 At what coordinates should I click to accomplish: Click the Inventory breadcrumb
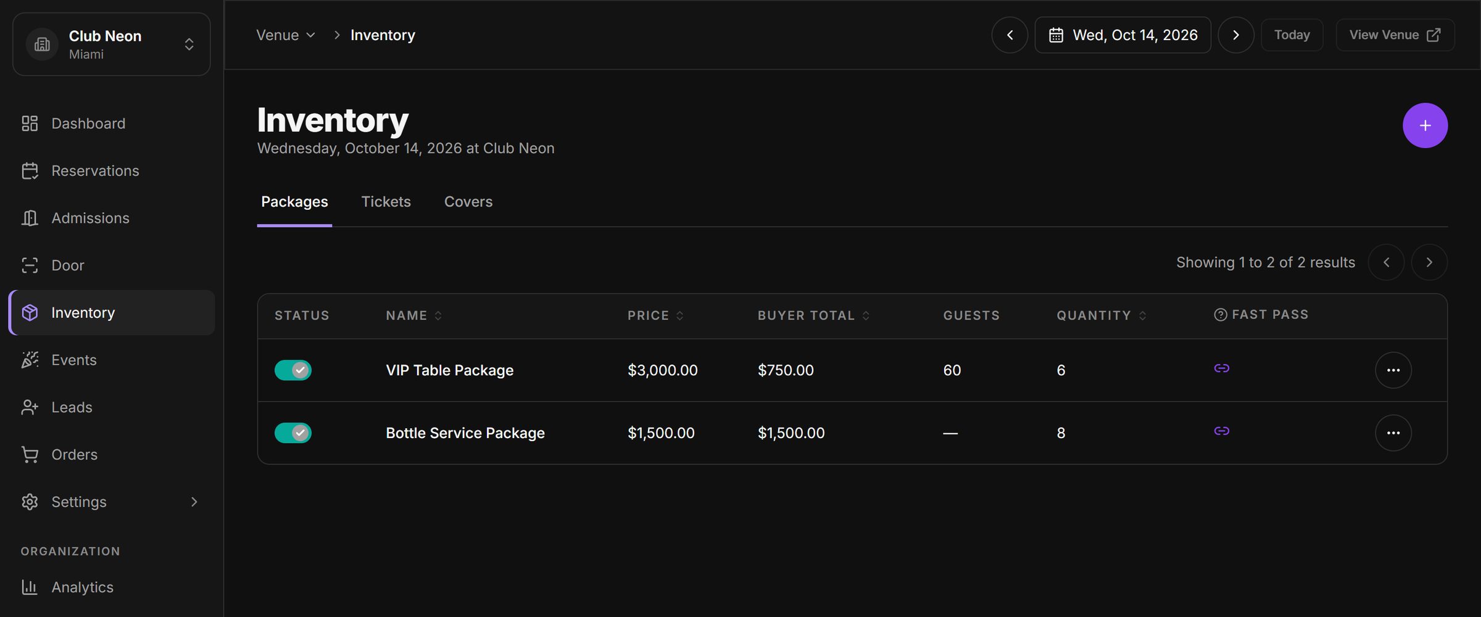[383, 35]
